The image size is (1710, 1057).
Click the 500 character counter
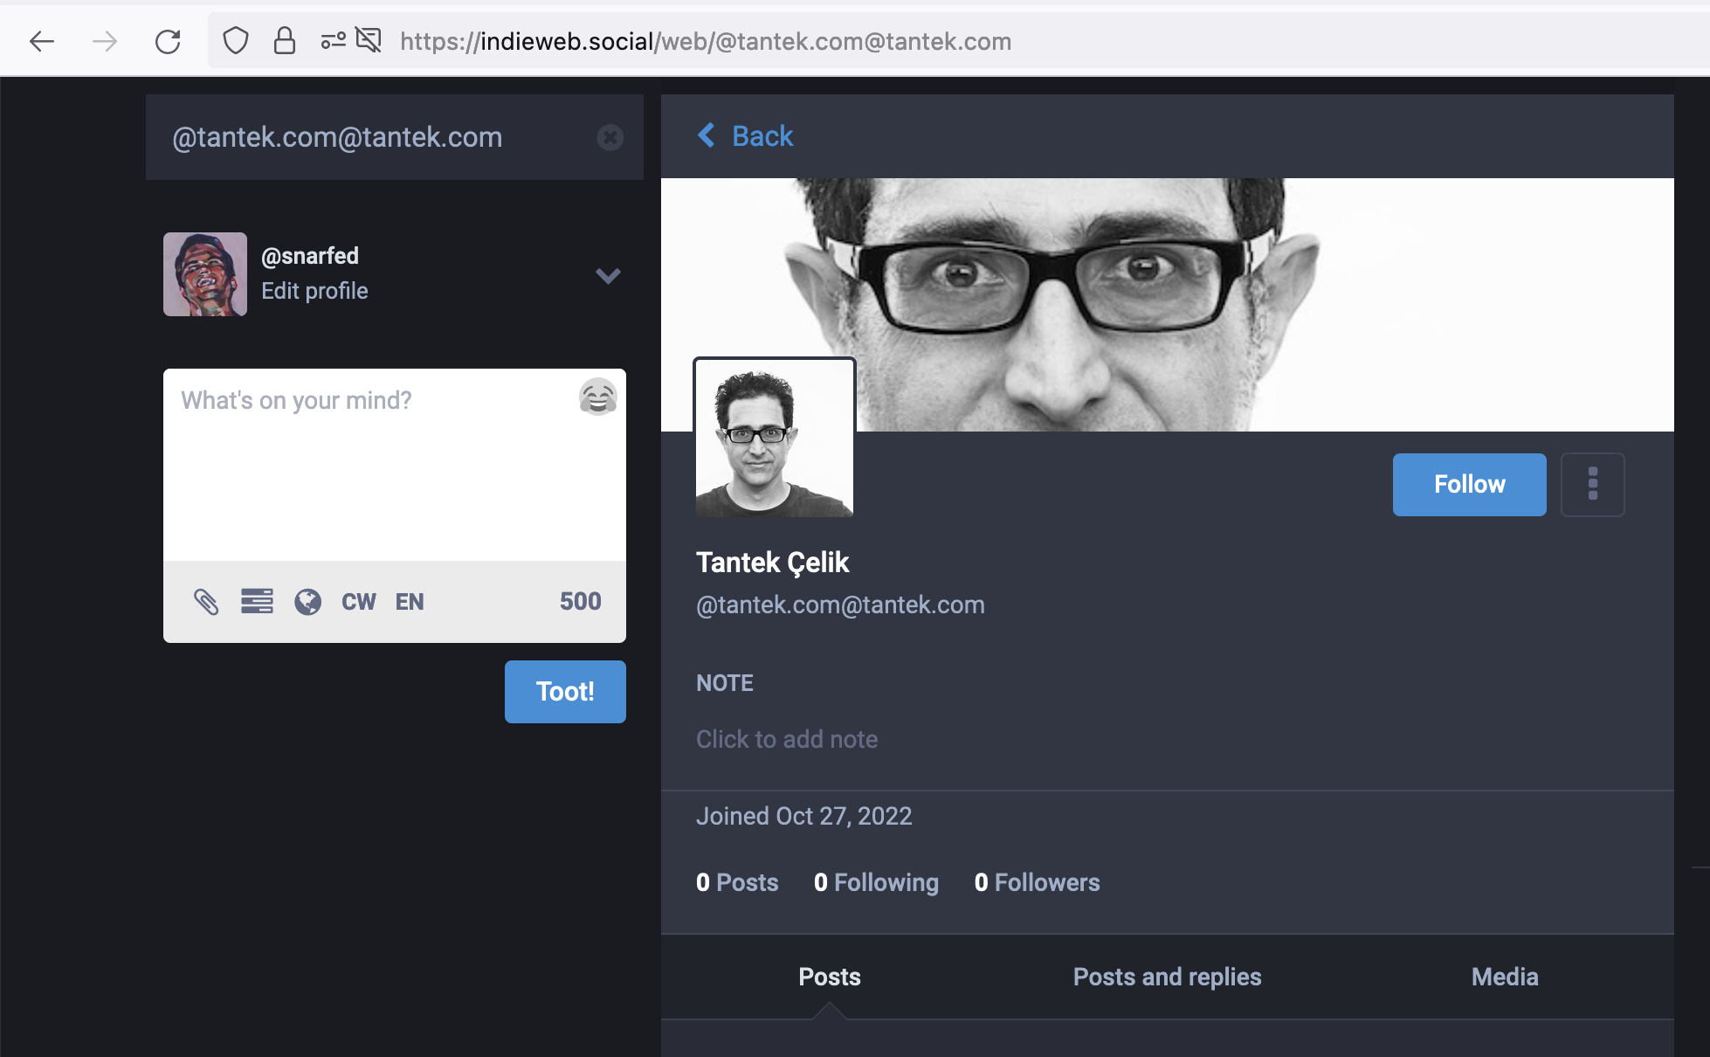click(x=581, y=601)
